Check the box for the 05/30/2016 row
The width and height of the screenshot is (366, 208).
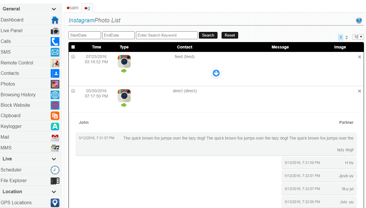[x=73, y=91]
